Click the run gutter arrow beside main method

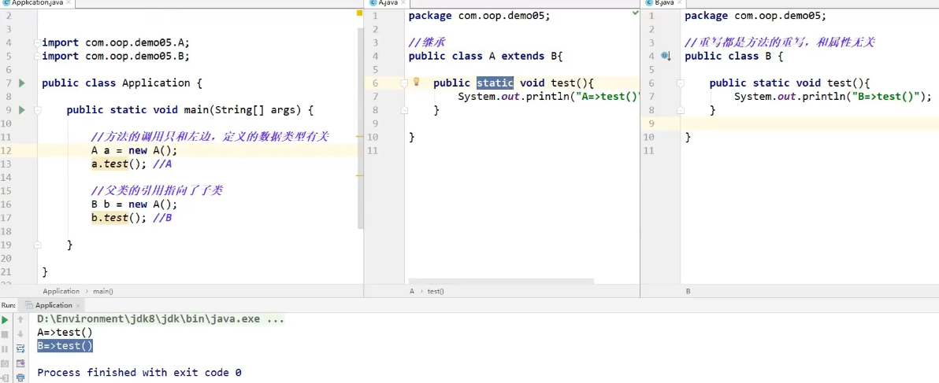(22, 110)
